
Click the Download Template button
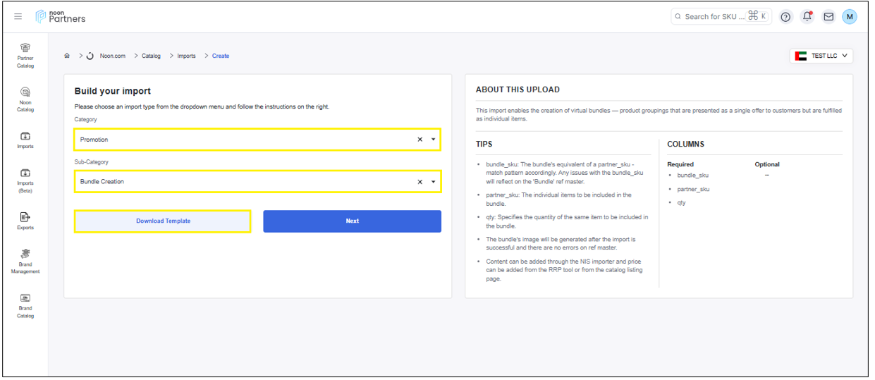click(163, 221)
